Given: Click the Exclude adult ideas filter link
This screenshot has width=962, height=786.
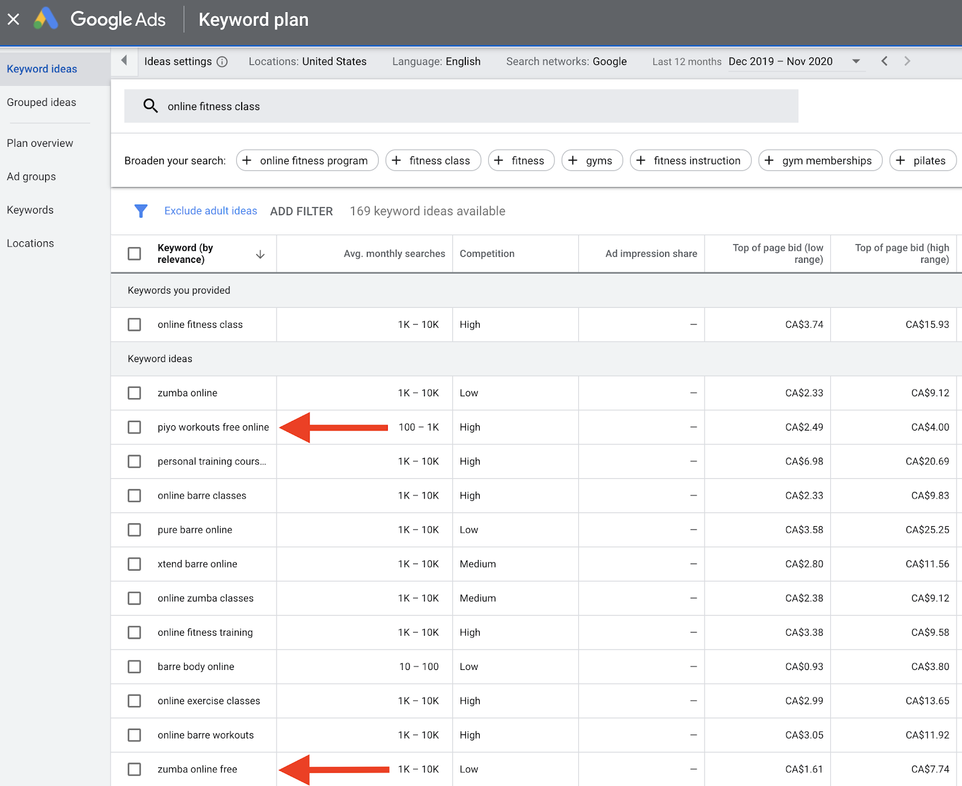Looking at the screenshot, I should click(210, 211).
